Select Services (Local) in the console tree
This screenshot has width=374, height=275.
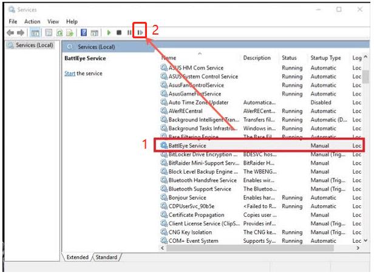click(30, 45)
